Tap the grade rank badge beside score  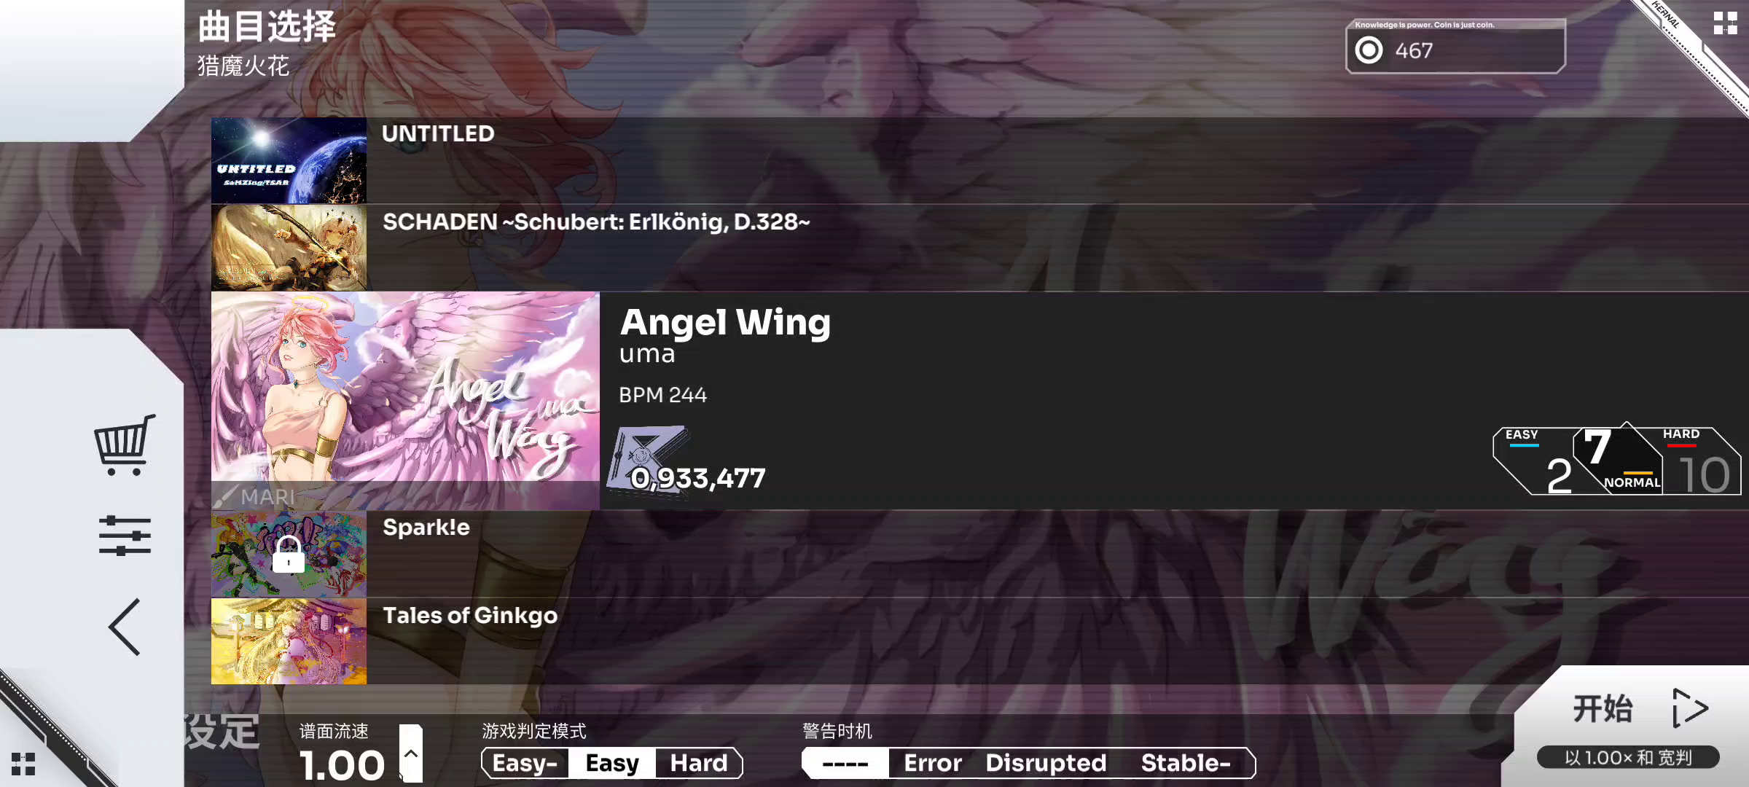pyautogui.click(x=649, y=462)
